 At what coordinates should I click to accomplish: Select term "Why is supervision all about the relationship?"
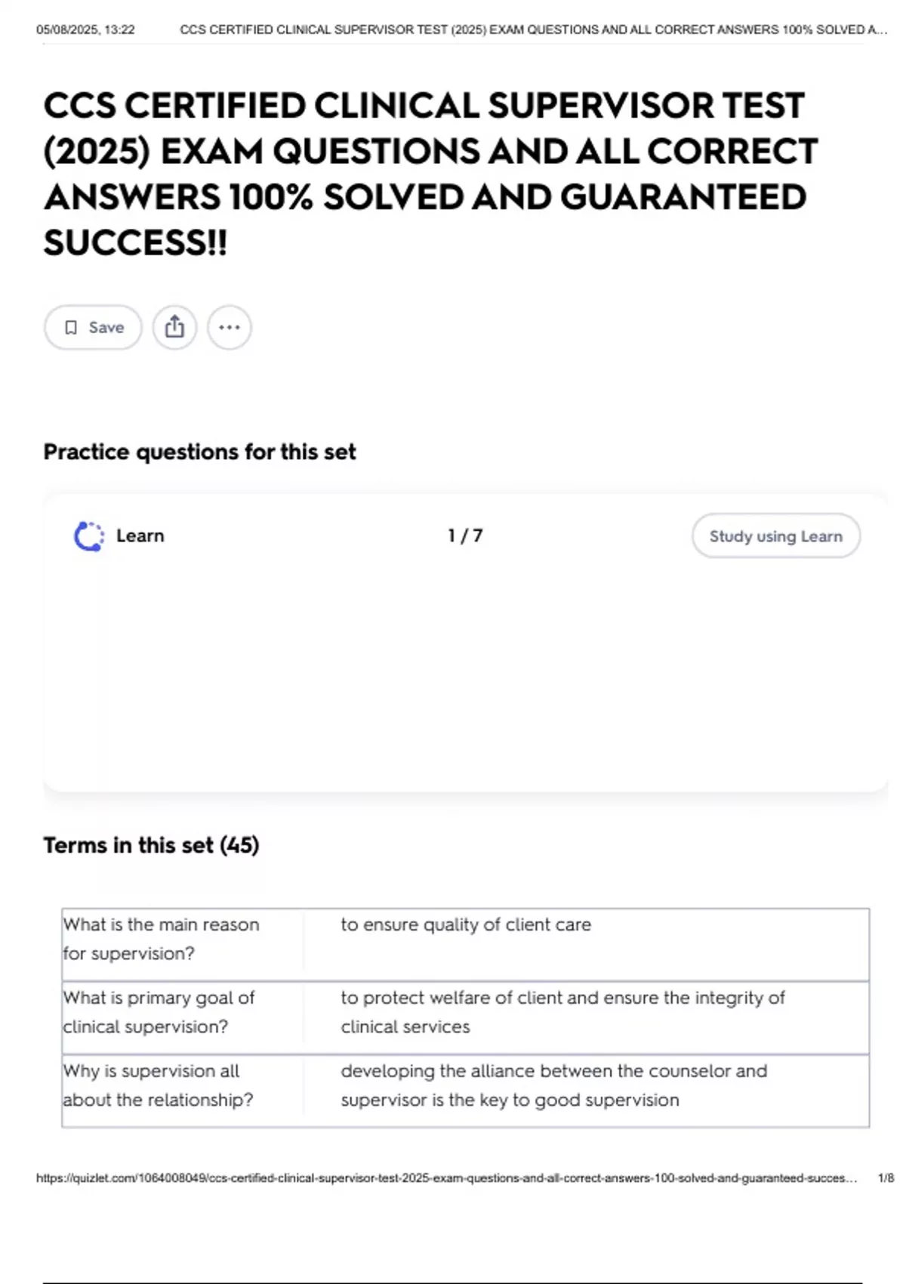(159, 1085)
